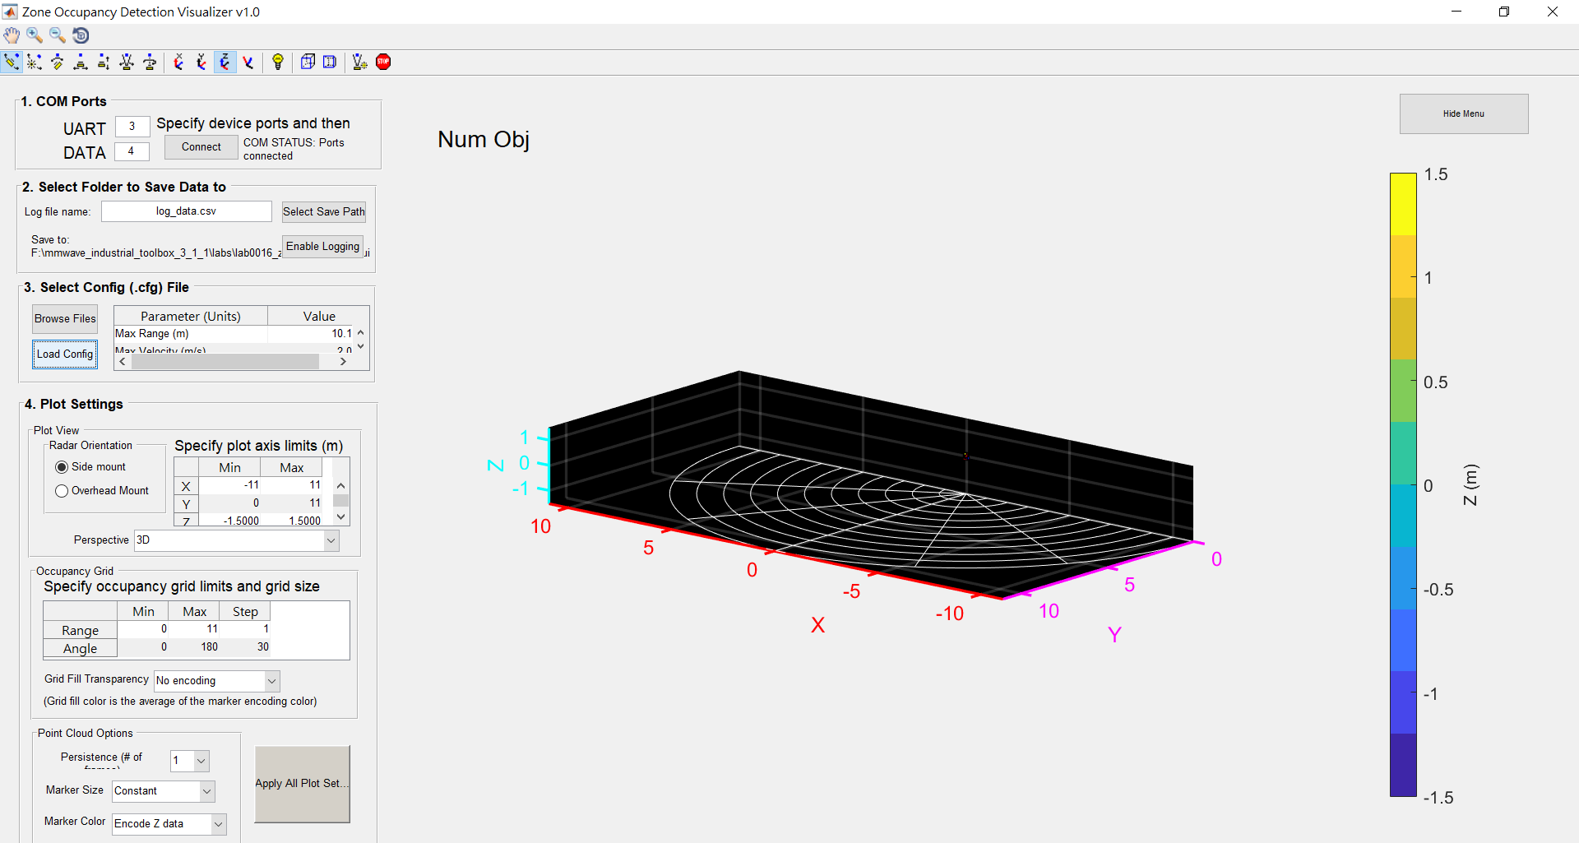Select Move Camera Forward/Back tool
The image size is (1579, 843).
104,62
